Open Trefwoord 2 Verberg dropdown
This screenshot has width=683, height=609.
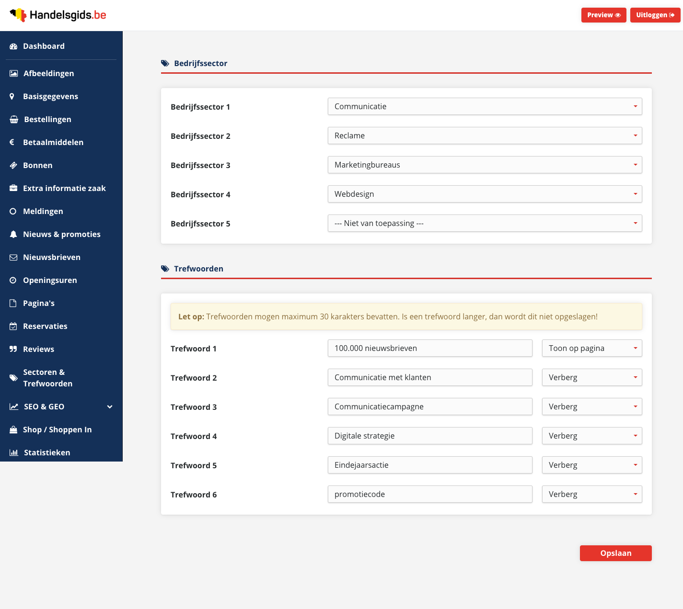[592, 377]
